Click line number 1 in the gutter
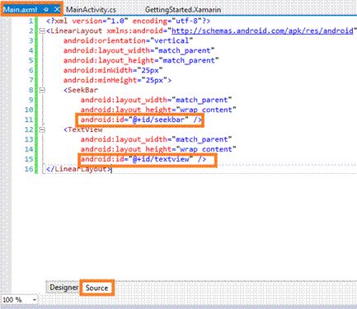 pos(31,21)
